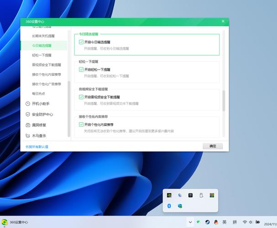
Task: Open Steam icon in system tray
Action: click(x=207, y=222)
